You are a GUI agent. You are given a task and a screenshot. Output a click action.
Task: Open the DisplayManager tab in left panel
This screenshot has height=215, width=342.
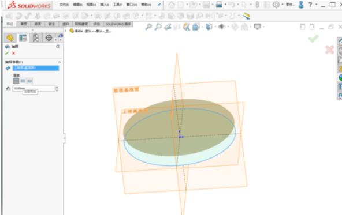pos(61,36)
